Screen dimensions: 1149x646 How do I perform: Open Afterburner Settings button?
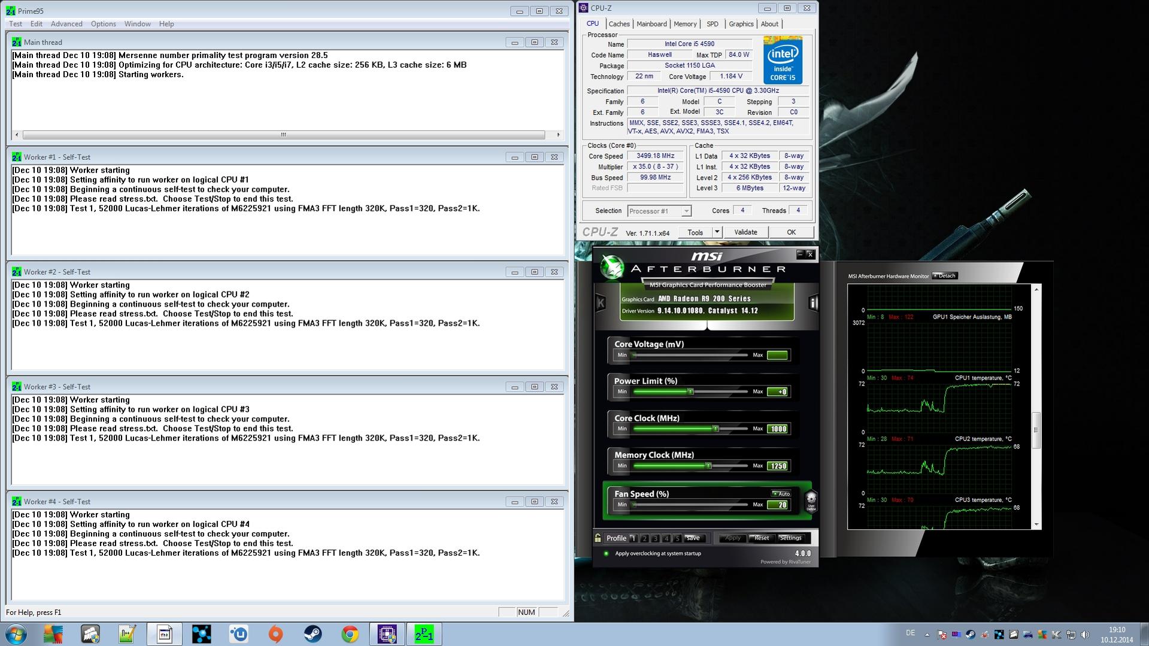coord(790,538)
